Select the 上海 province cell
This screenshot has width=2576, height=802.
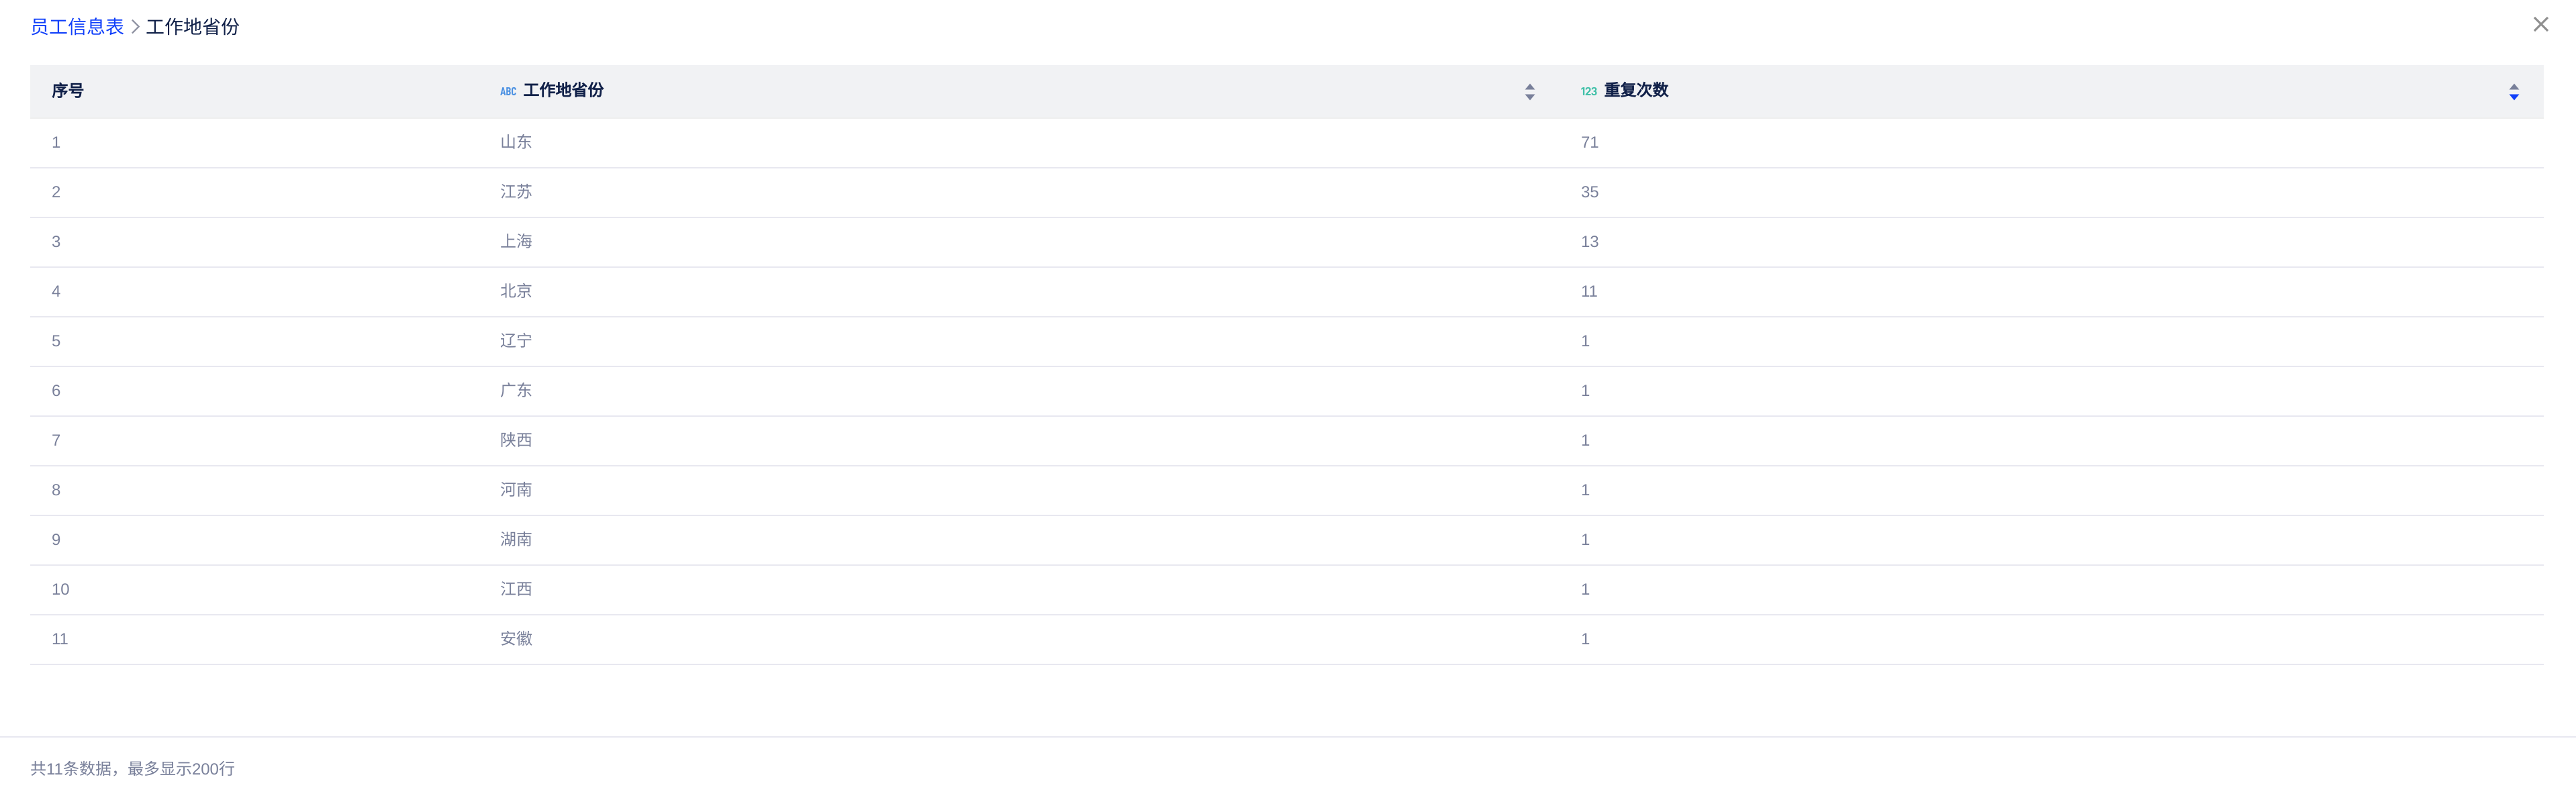click(516, 242)
